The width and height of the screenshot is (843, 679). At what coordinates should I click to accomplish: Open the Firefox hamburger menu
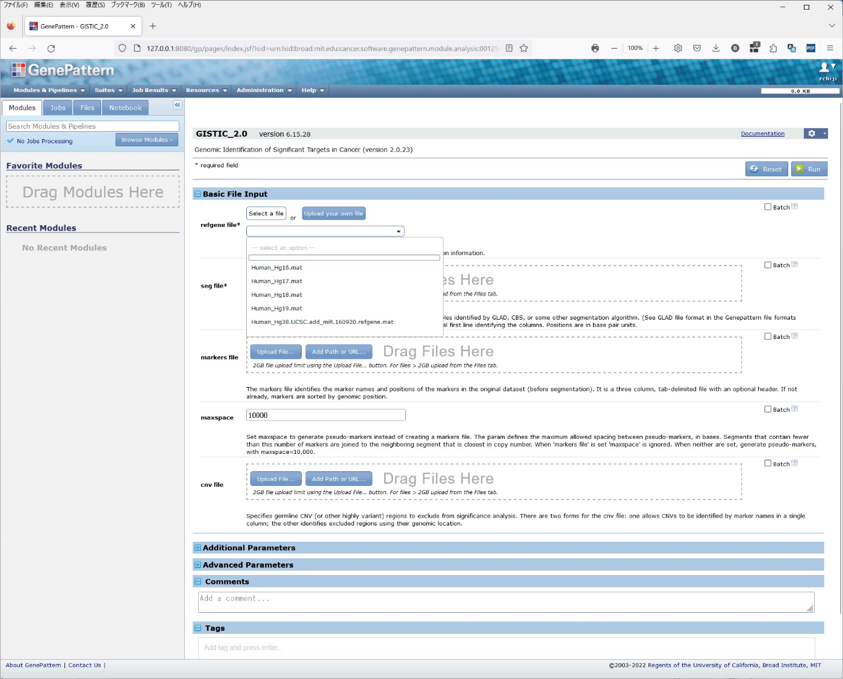coord(830,48)
